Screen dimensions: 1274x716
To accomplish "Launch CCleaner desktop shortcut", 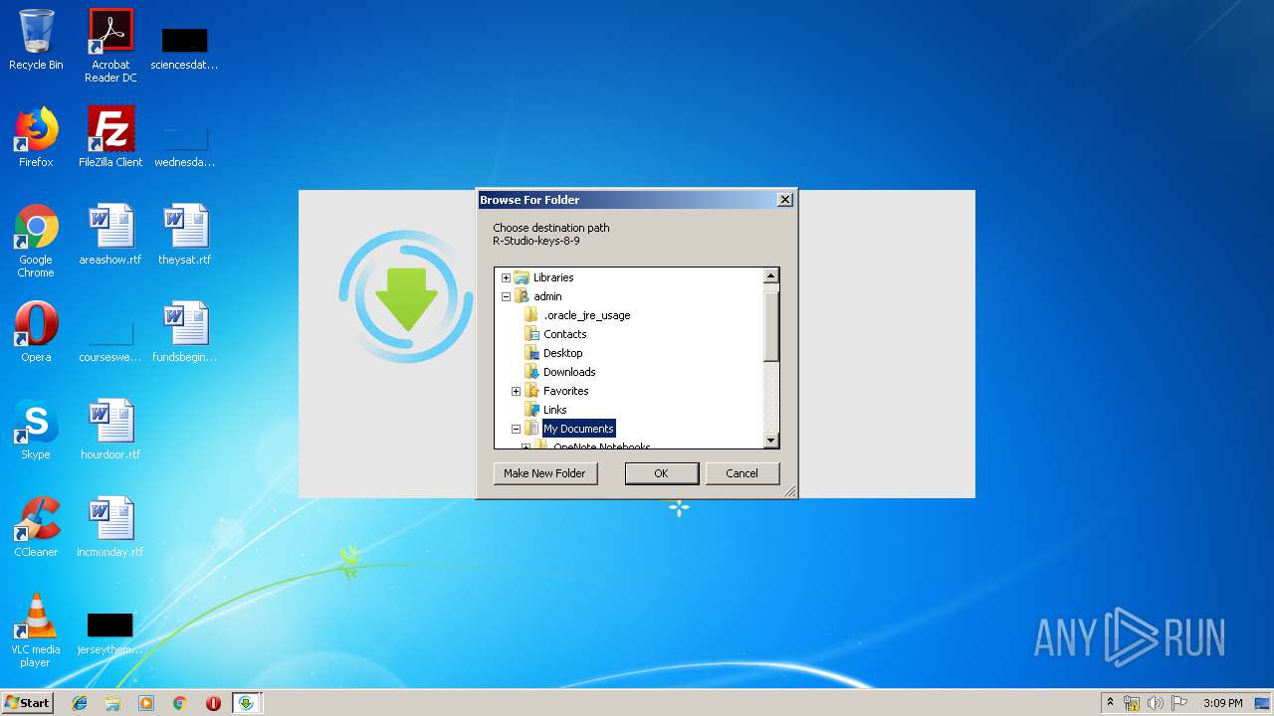I will click(x=36, y=527).
